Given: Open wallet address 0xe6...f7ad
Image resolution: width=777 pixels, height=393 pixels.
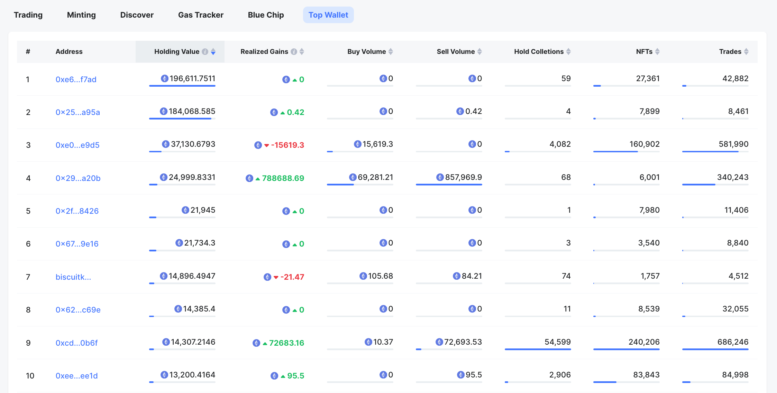Looking at the screenshot, I should click(76, 79).
